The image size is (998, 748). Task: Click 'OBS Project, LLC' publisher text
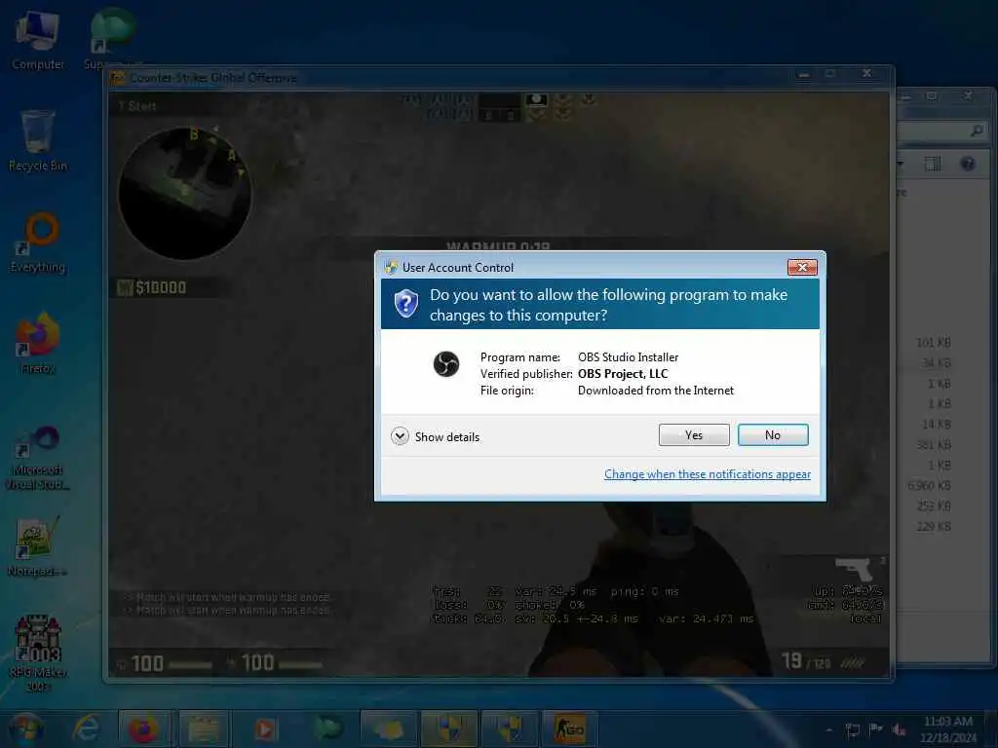[x=623, y=374]
